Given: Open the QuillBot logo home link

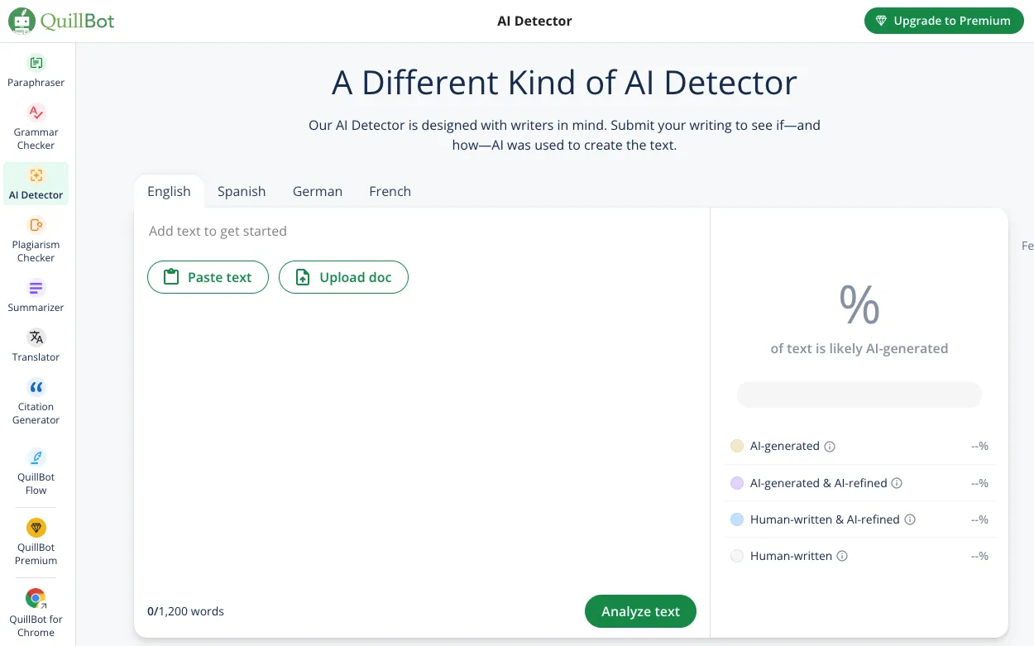Looking at the screenshot, I should (x=61, y=21).
